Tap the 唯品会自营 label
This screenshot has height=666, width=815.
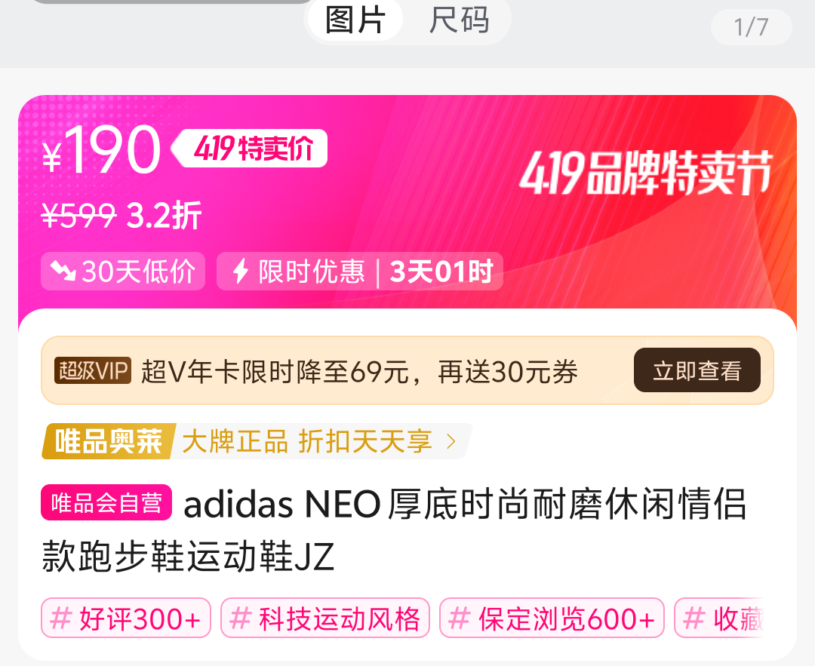106,502
